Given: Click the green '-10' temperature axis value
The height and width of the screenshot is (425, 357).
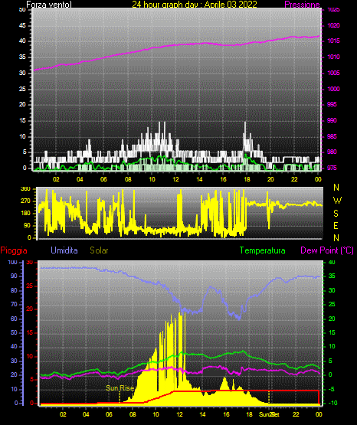Looking at the screenshot, I should click(332, 403).
